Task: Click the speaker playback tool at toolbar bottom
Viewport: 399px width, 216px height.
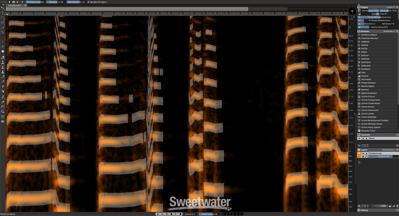Action: click(3, 121)
